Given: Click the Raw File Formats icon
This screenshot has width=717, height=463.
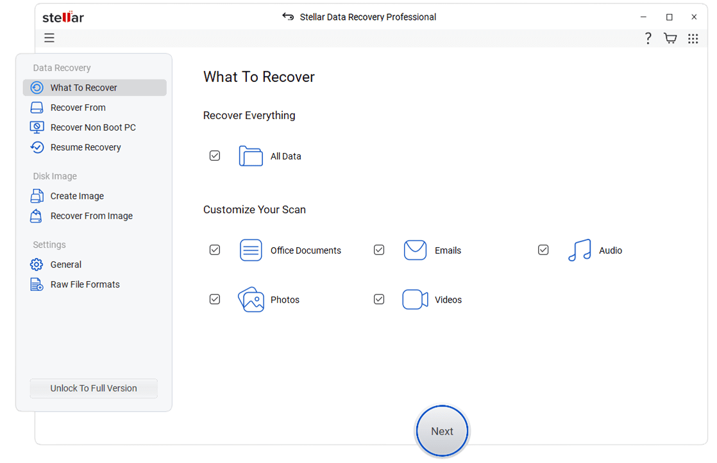Looking at the screenshot, I should [37, 284].
